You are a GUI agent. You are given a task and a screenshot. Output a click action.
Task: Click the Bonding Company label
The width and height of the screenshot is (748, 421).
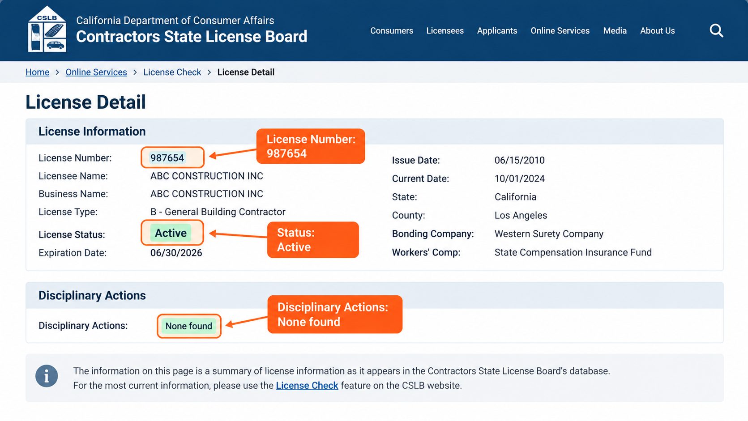click(x=433, y=234)
